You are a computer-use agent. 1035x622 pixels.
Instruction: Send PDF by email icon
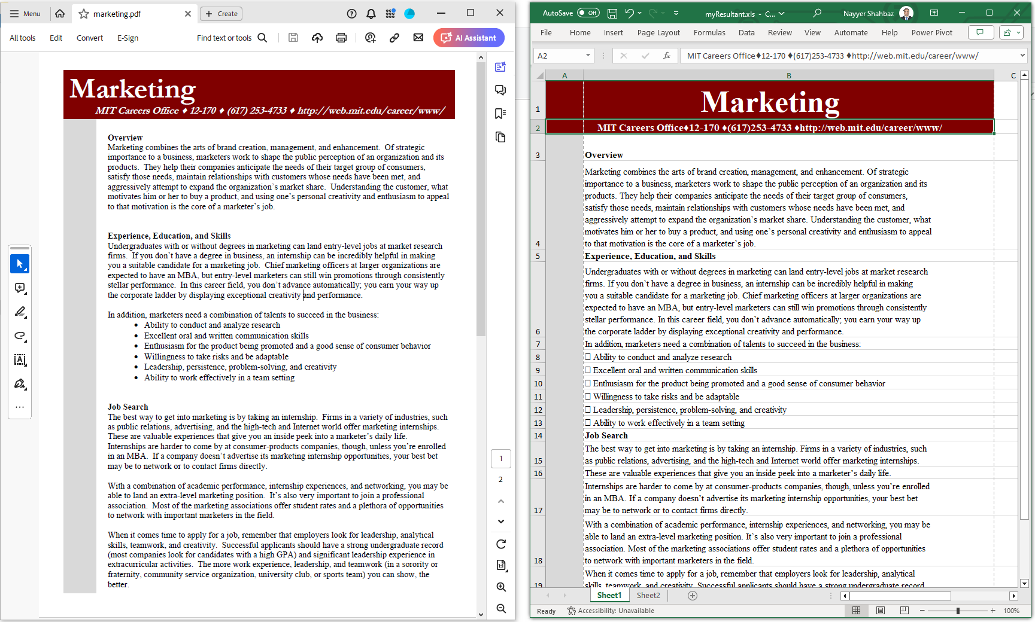418,38
